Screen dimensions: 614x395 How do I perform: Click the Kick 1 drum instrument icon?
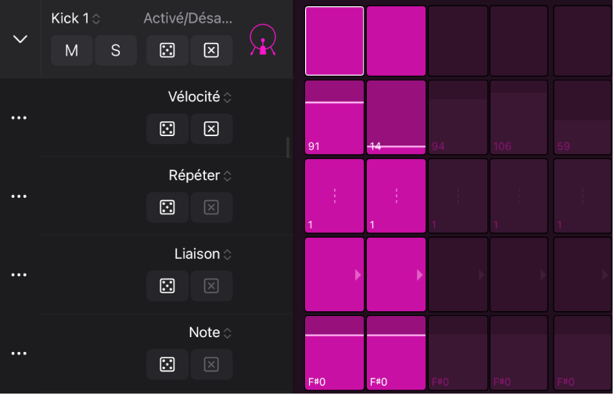263,40
